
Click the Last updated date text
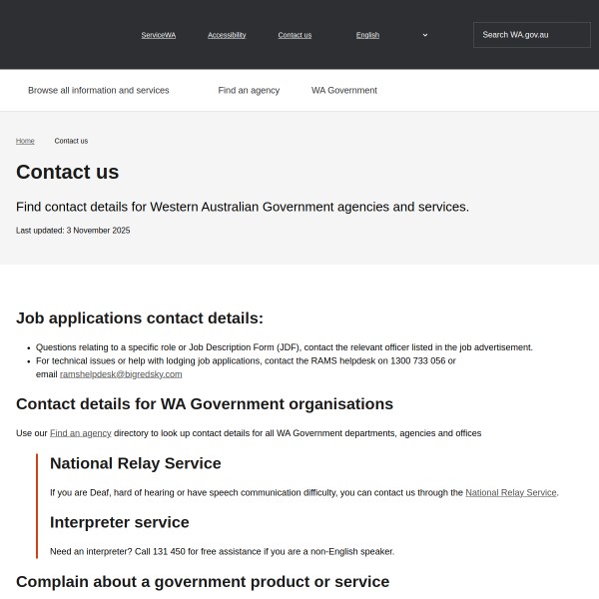73,231
